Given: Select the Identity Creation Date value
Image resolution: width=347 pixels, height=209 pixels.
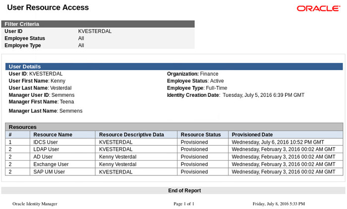Looking at the screenshot, I should (x=263, y=95).
